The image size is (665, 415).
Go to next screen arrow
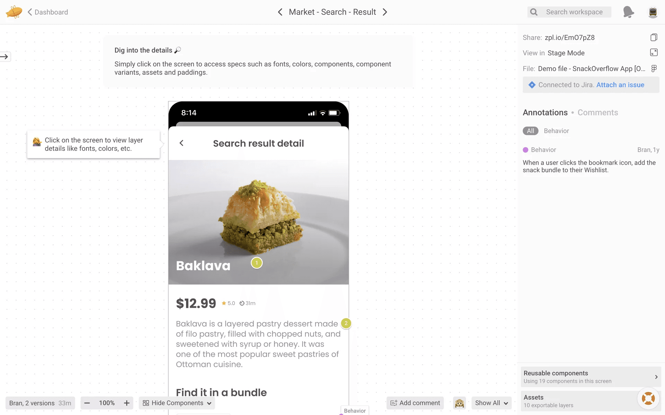[385, 12]
